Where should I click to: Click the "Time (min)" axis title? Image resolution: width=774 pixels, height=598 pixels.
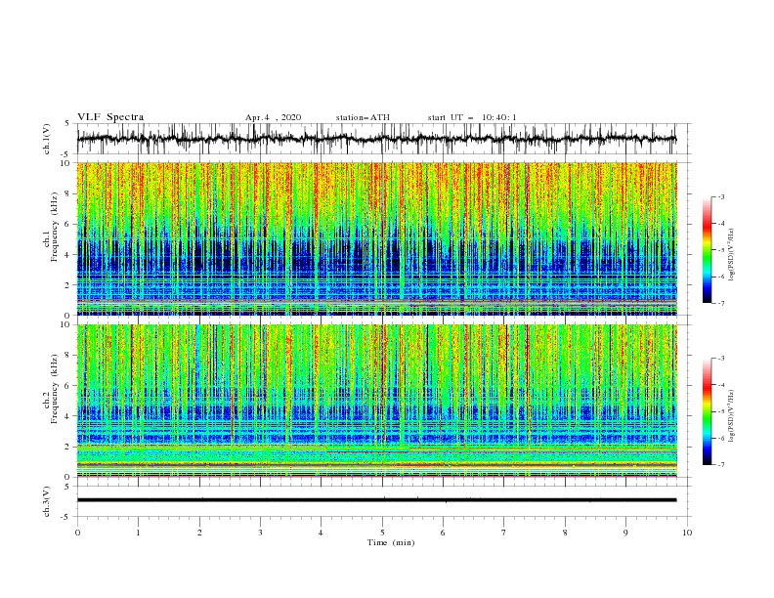click(x=391, y=542)
